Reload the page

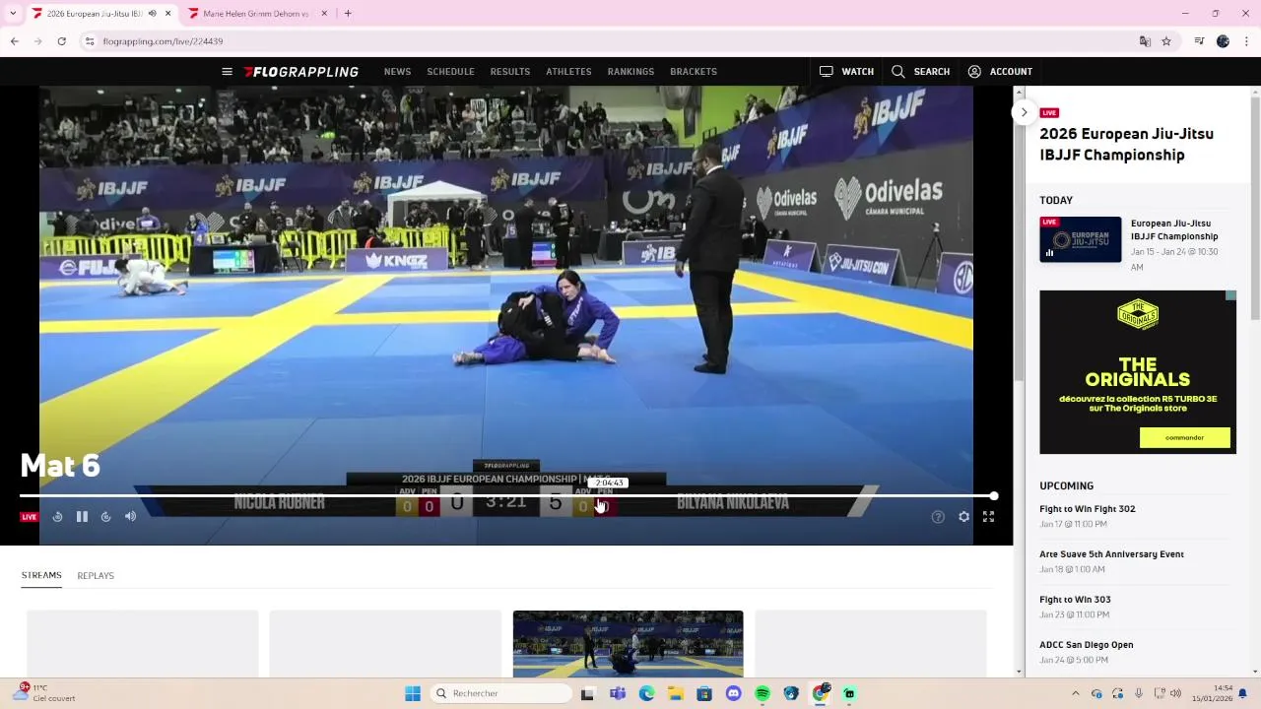61,41
